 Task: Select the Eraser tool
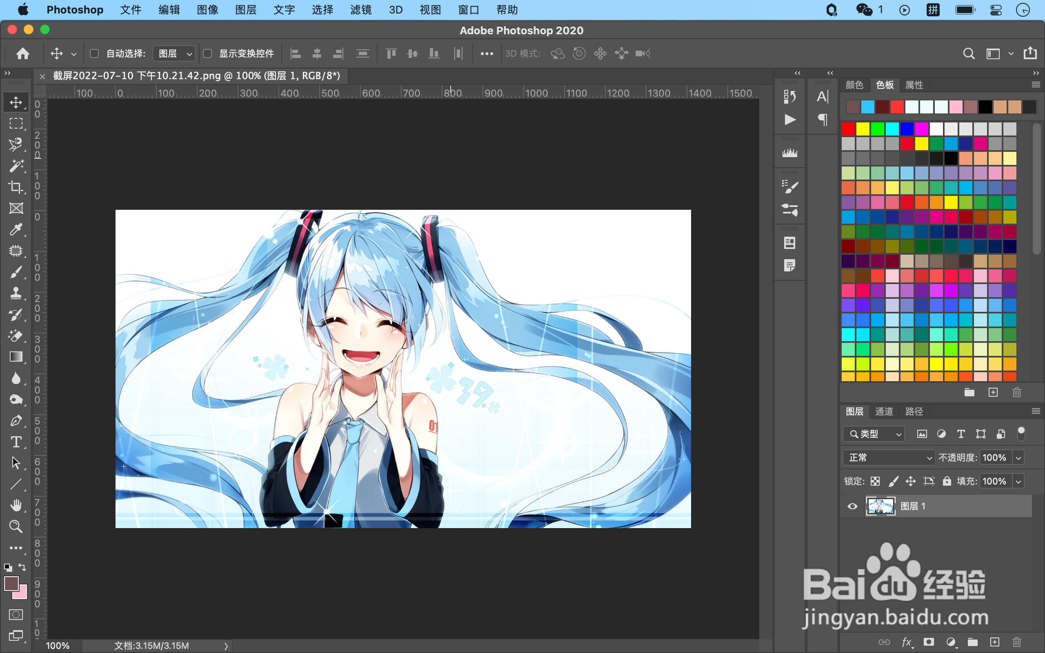click(16, 335)
